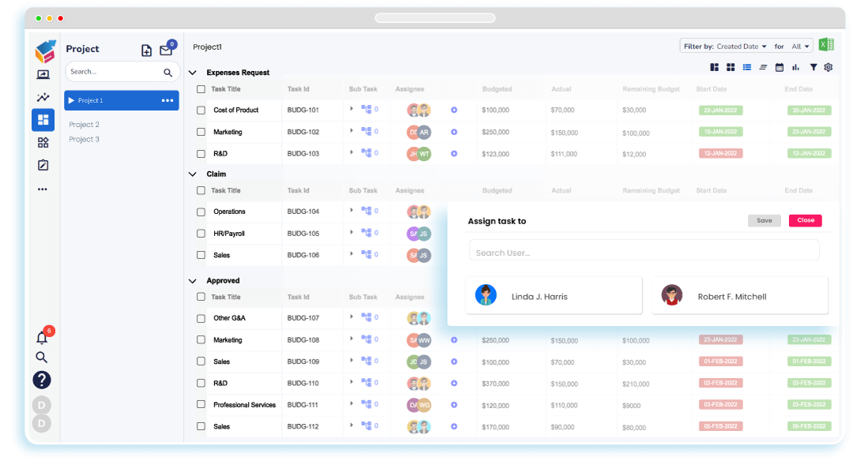Open the Calendar view from the toolbar
The height and width of the screenshot is (472, 853).
coord(779,67)
